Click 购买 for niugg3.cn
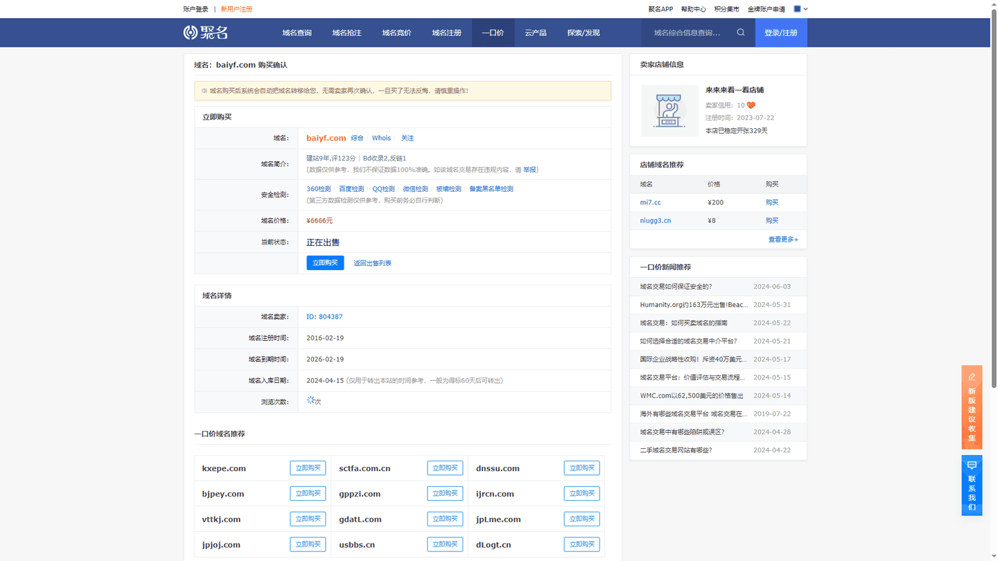 772,220
